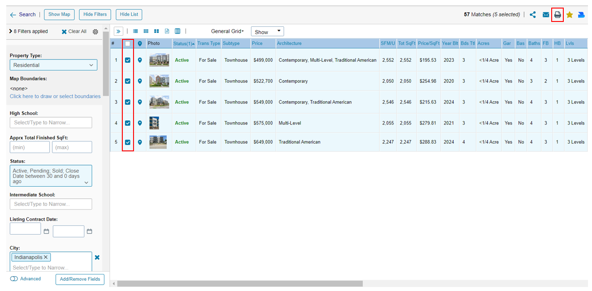Switch to large tile view icon

pyautogui.click(x=156, y=31)
